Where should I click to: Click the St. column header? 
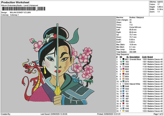(x=128, y=57)
